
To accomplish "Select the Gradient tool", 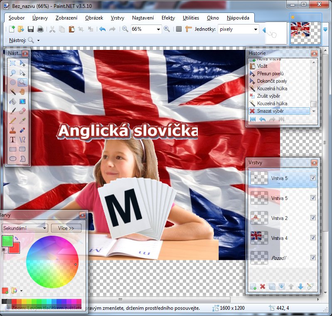I will click(22, 101).
